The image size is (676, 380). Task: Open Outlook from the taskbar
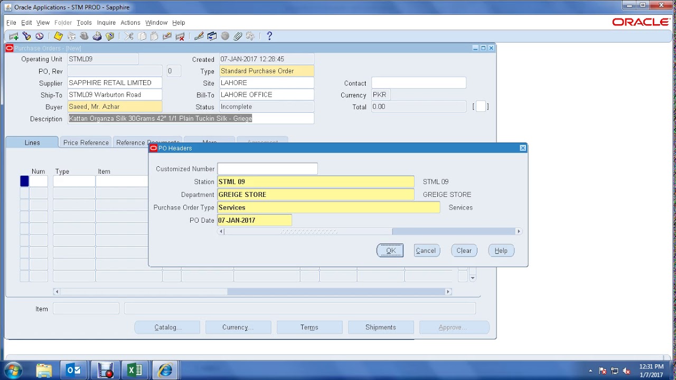point(73,370)
